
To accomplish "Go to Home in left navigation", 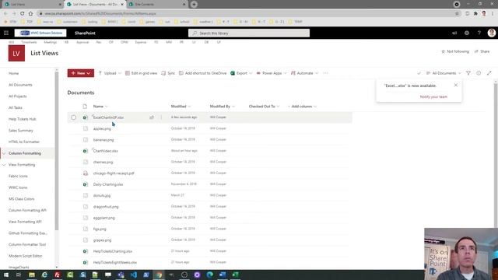I will (x=14, y=73).
